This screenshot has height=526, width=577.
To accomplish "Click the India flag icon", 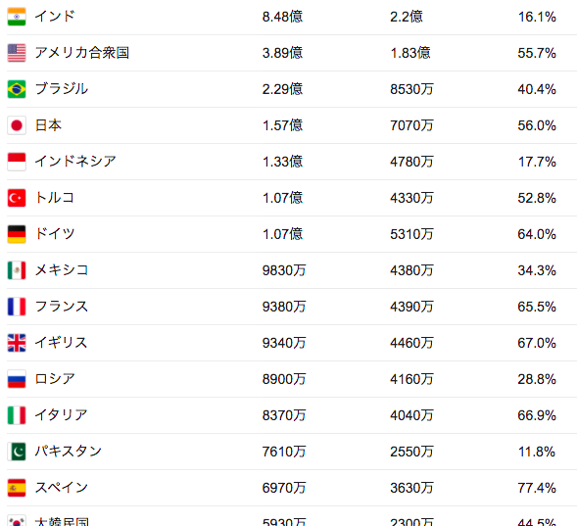I will pyautogui.click(x=17, y=17).
